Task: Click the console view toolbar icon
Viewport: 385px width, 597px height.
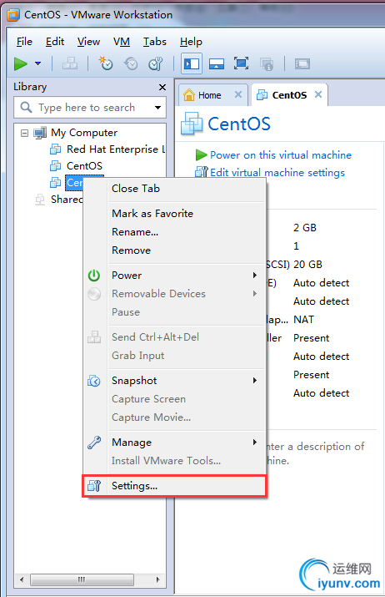Action: [x=302, y=63]
